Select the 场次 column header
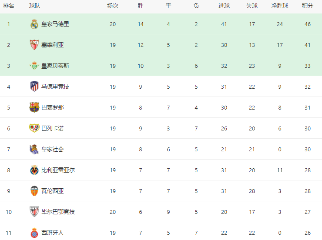The width and height of the screenshot is (322, 240). pyautogui.click(x=113, y=6)
